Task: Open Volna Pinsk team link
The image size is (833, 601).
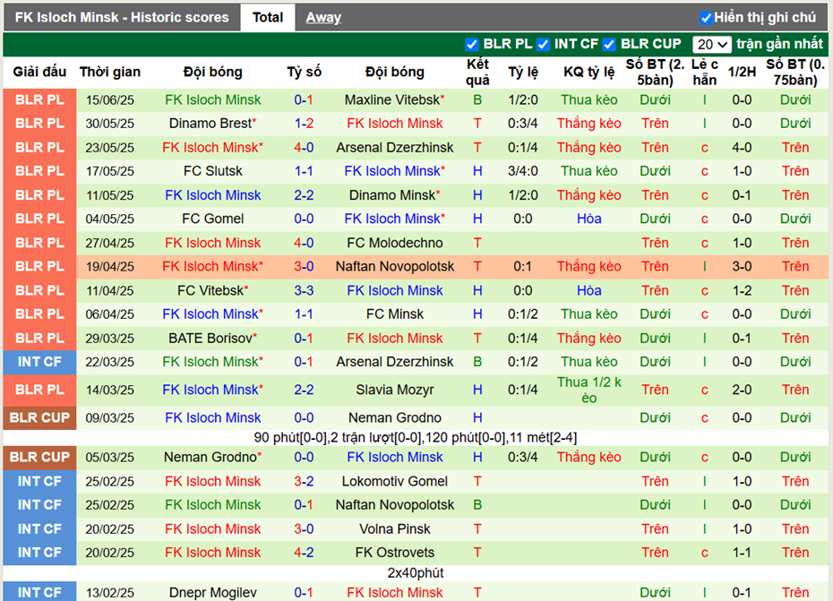Action: coord(395,528)
